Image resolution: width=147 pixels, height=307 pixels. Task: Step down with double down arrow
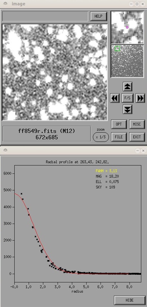tap(128, 109)
